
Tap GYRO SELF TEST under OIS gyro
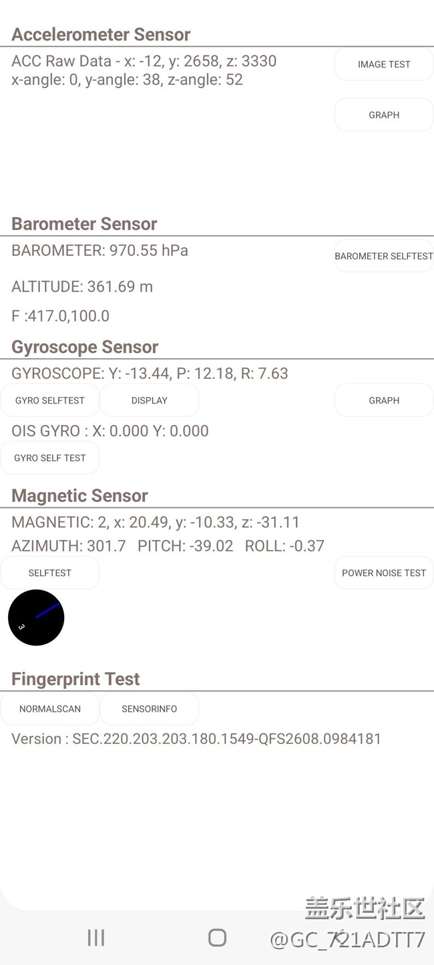[x=50, y=458]
